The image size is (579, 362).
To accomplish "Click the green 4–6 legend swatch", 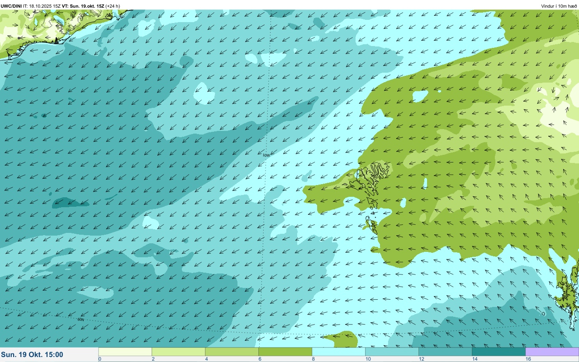I will [232, 352].
